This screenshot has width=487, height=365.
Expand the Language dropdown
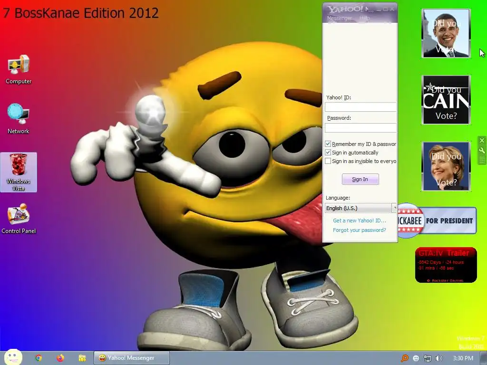click(394, 208)
